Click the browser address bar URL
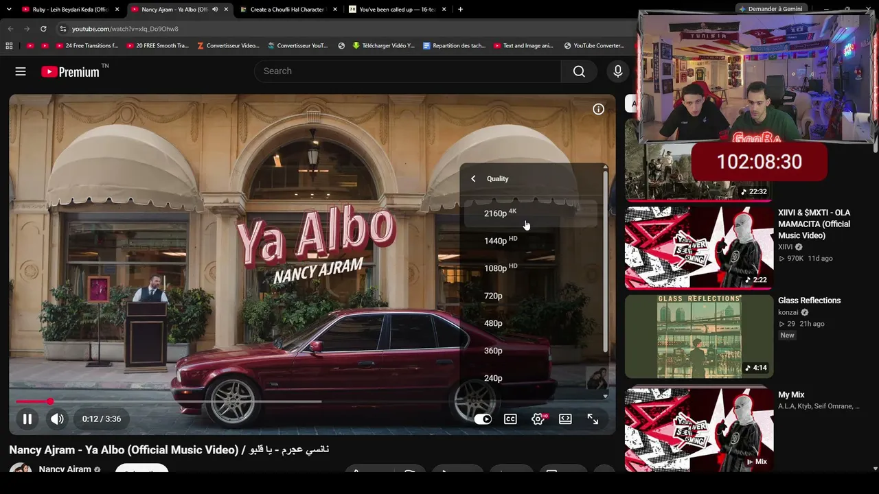 pos(125,29)
